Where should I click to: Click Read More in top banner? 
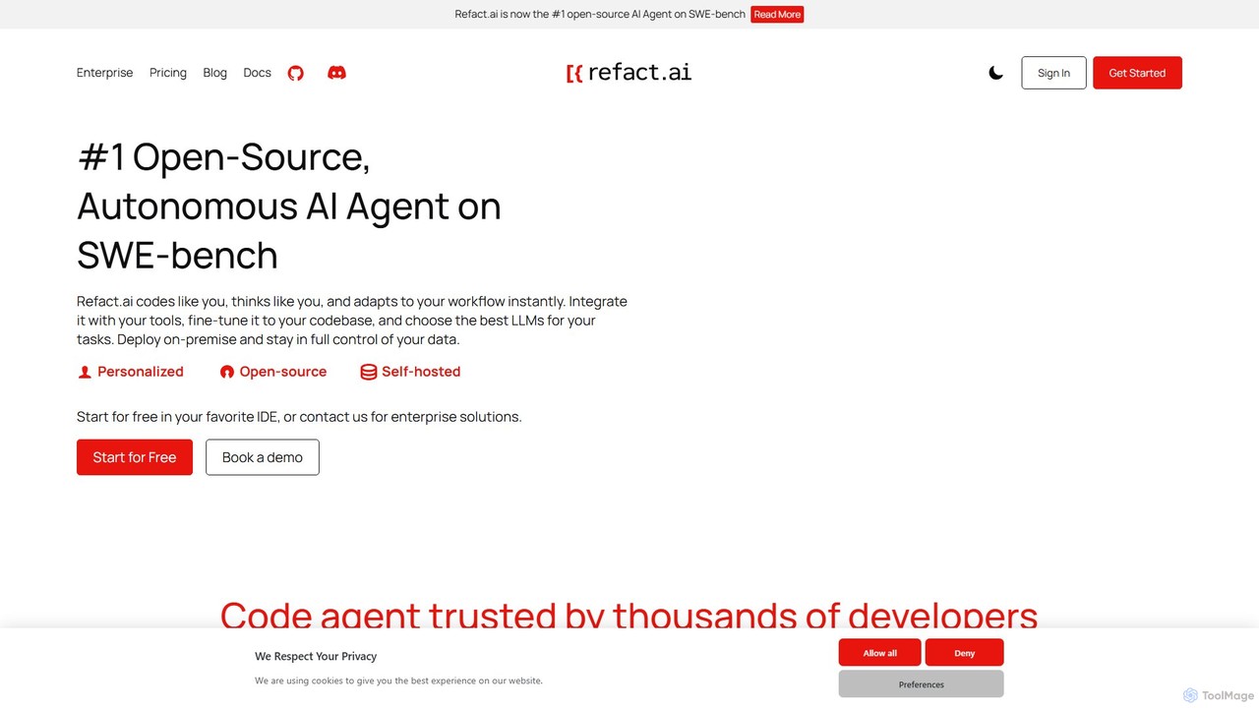777,14
